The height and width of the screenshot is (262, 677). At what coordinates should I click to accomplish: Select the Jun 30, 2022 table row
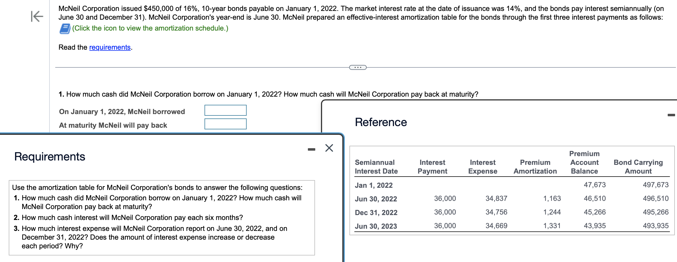tap(376, 199)
